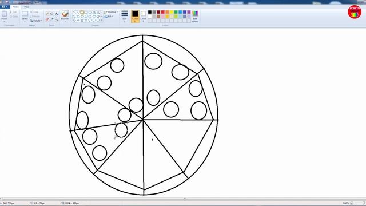Expand the Shapes gallery more arrow
Screen dimensions: 366x206
coord(102,21)
